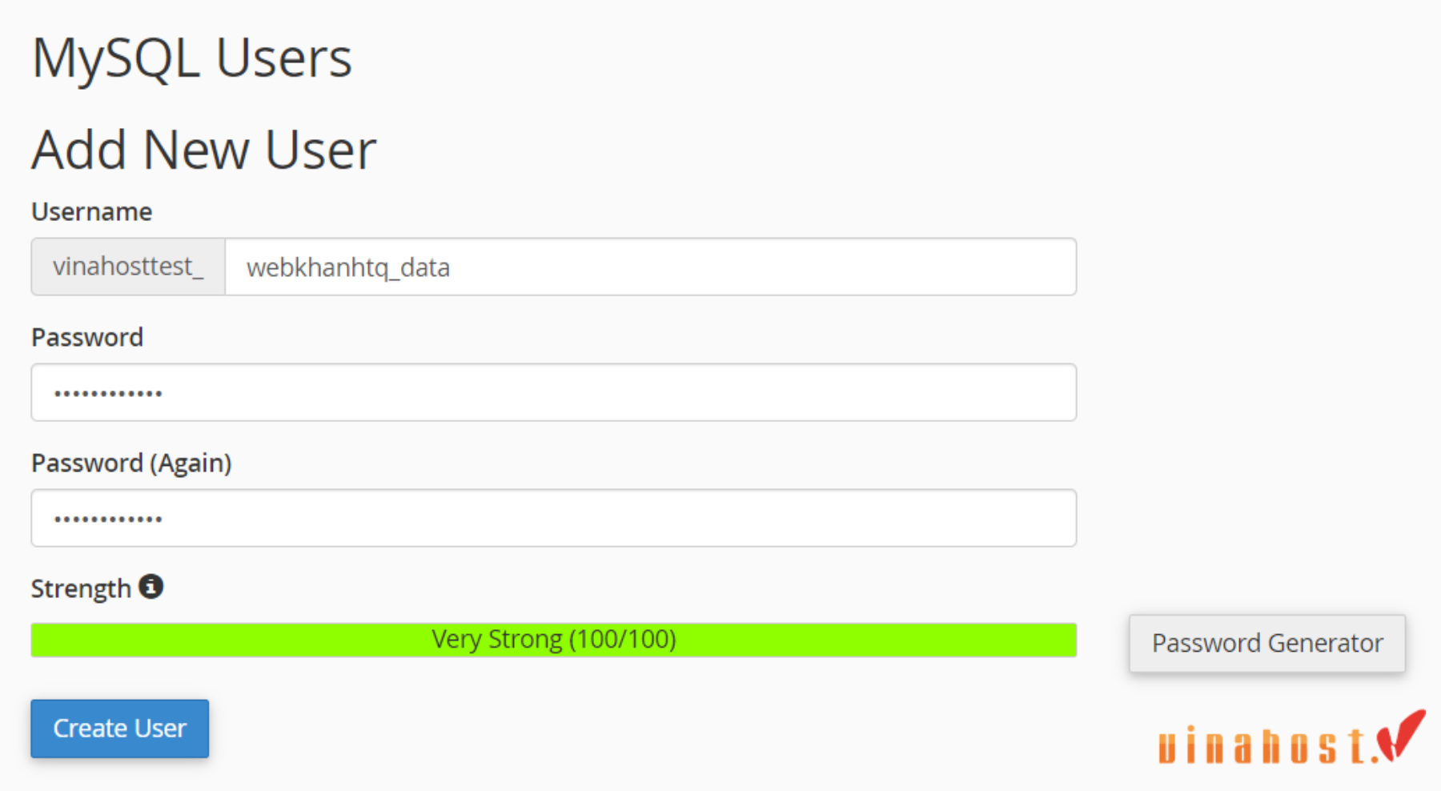Click the masked dots in Password (Again) field
This screenshot has height=791, width=1441.
[x=108, y=519]
